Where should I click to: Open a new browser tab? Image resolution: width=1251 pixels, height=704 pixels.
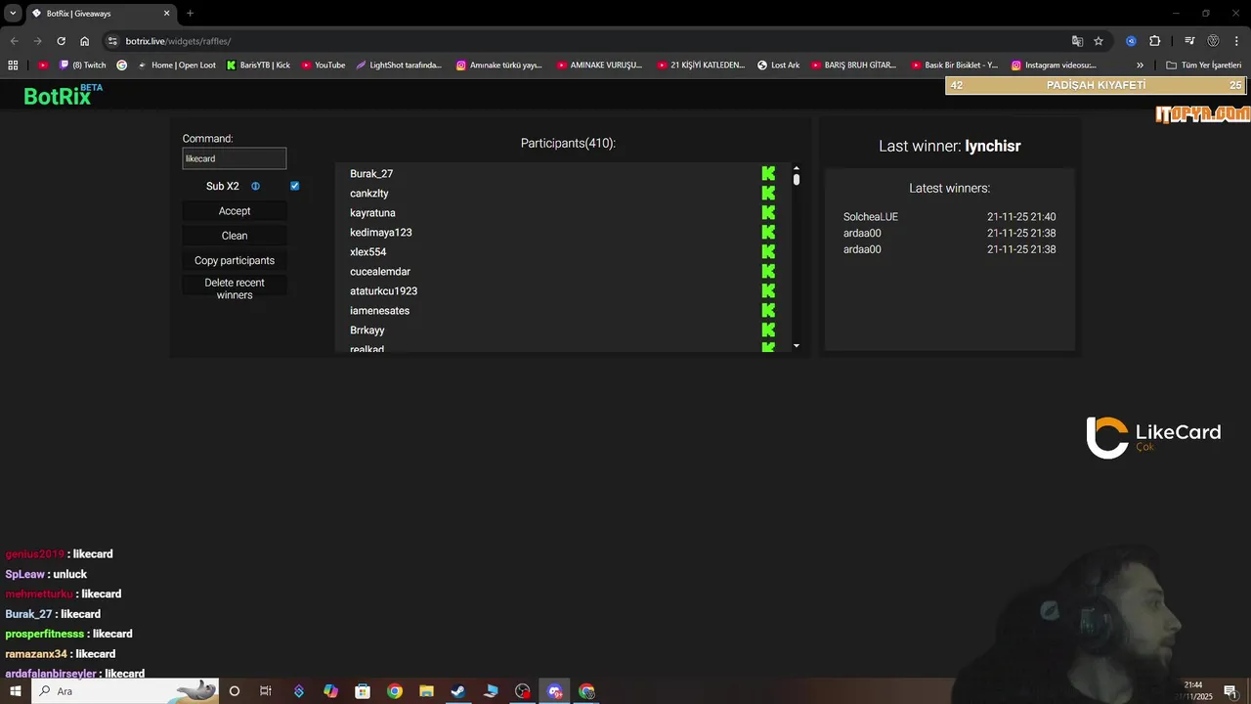[x=190, y=14]
